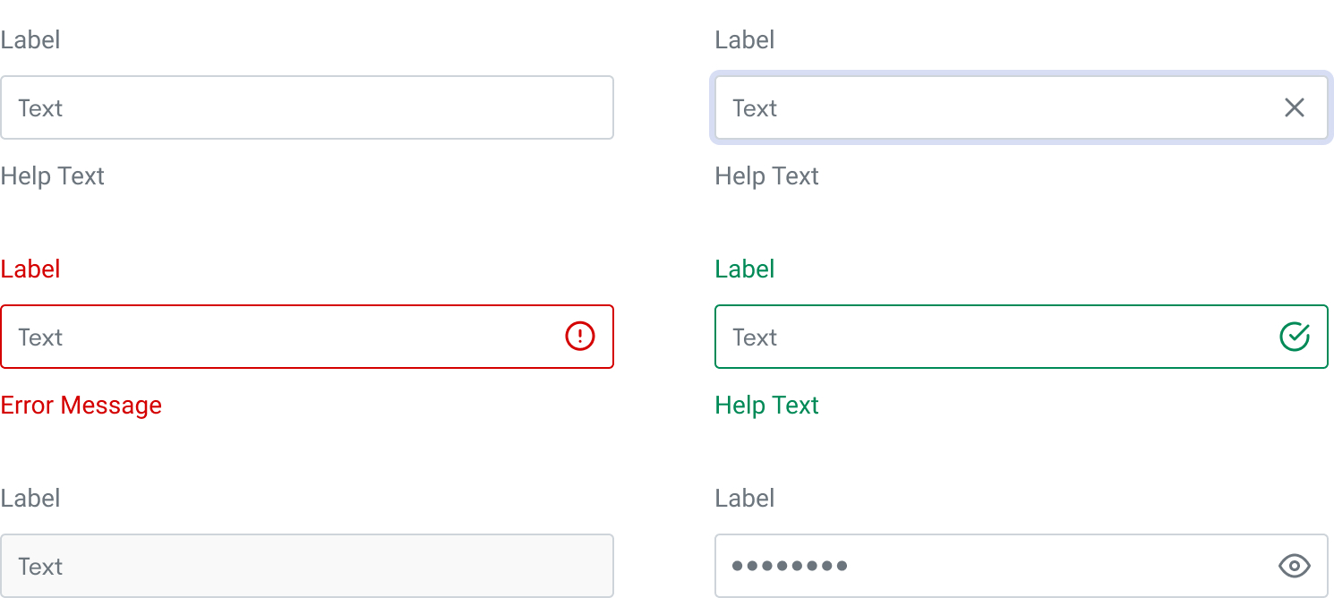Click the red error exclamation icon
Screen dimensions: 1334x598
[x=580, y=337]
